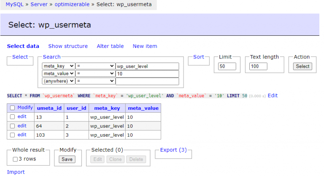Image resolution: width=324 pixels, height=177 pixels.
Task: Click the Save button under Modify
Action: (67, 159)
